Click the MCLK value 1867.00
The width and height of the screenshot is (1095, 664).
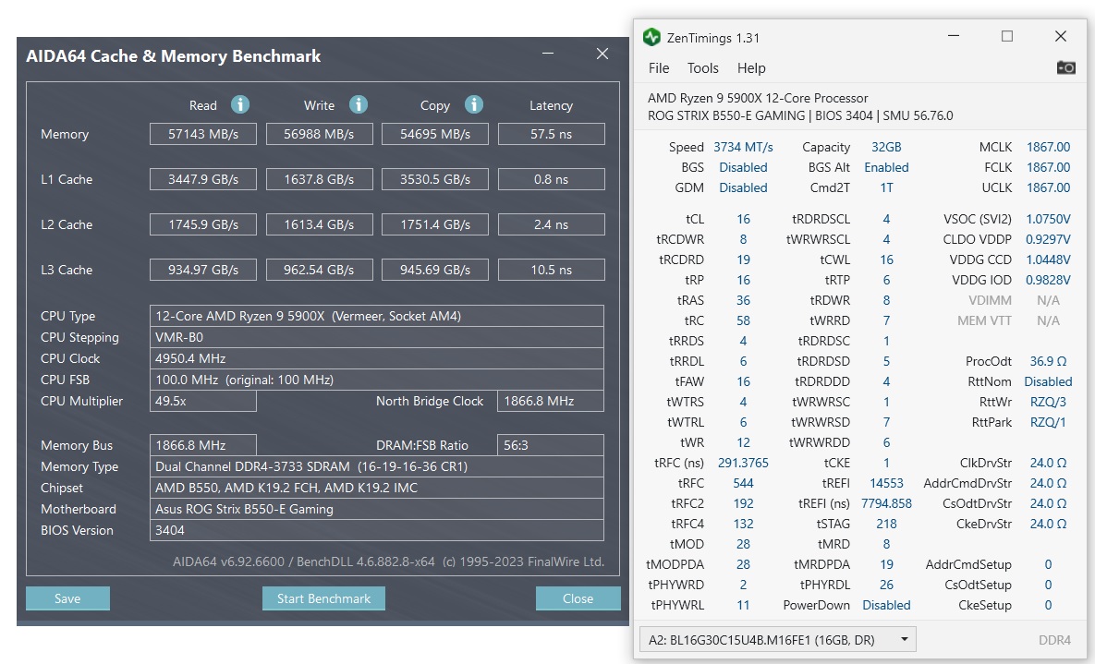coord(1048,147)
